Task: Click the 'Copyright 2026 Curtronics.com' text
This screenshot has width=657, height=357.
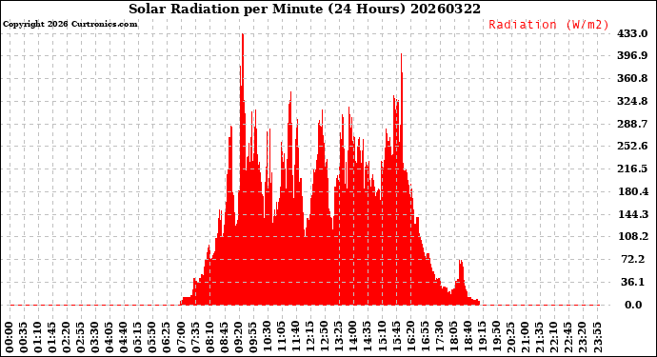Action: [x=70, y=24]
